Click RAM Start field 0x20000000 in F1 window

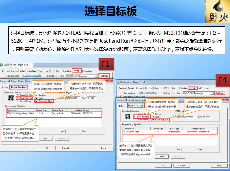click(x=73, y=98)
